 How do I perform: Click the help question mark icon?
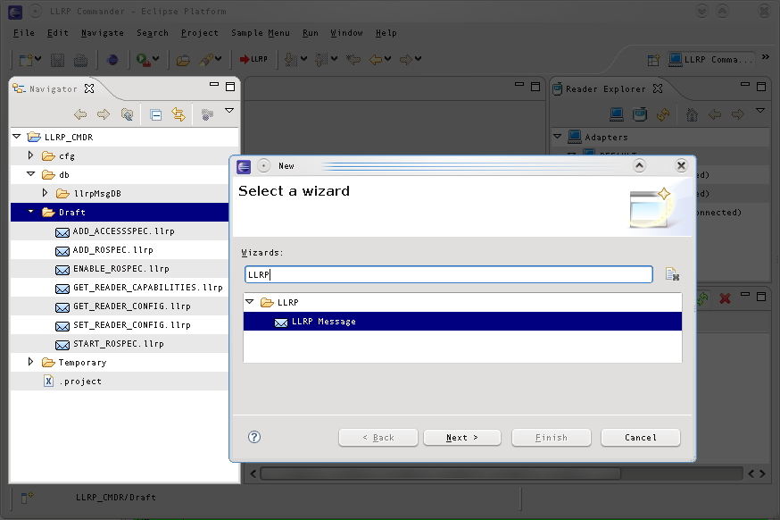pyautogui.click(x=254, y=437)
